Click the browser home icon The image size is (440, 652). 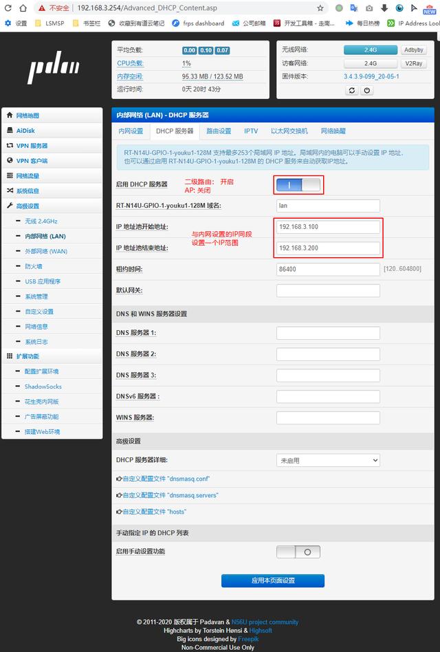coord(23,8)
